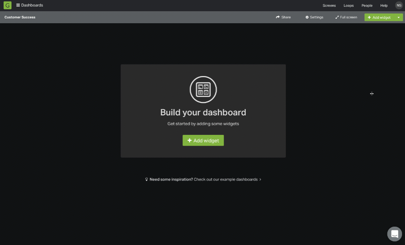
Task: Switch to the Screens section
Action: click(329, 6)
